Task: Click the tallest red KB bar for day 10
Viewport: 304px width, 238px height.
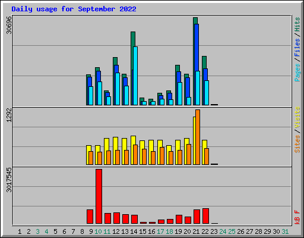Action: pos(99,196)
